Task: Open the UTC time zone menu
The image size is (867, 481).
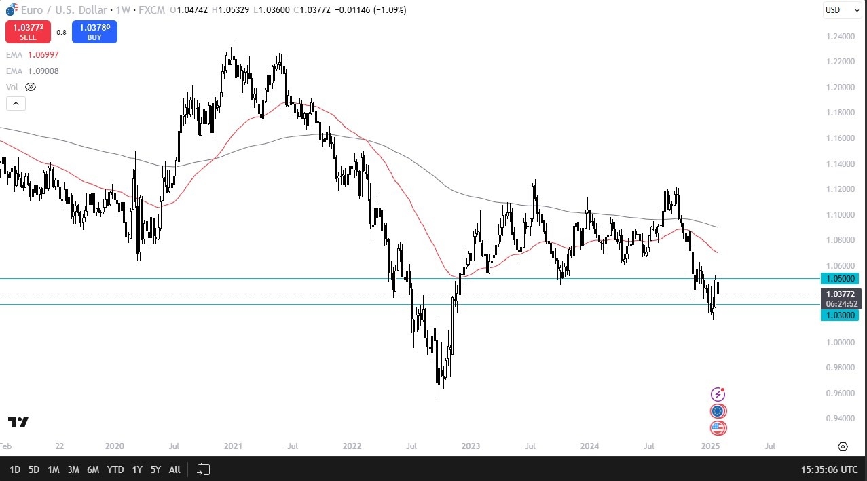Action: pyautogui.click(x=828, y=469)
